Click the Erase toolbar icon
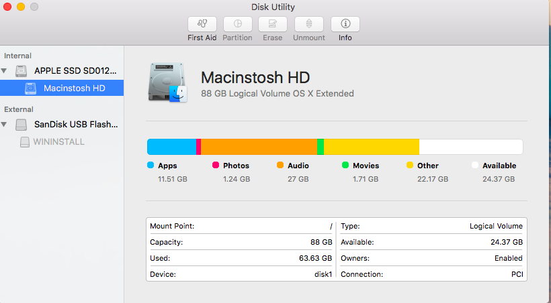The height and width of the screenshot is (303, 551). [x=273, y=24]
